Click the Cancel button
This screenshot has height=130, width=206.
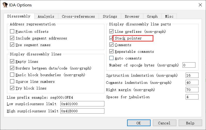[164, 123]
